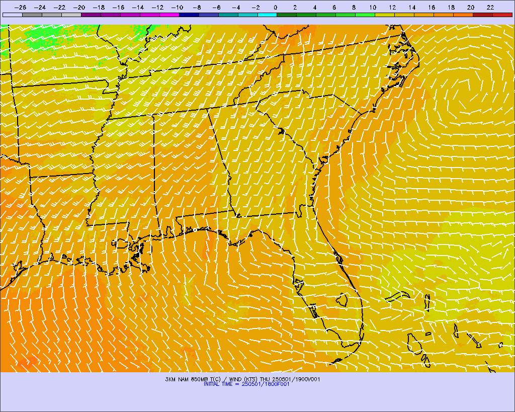515x412 pixels.
Task: Choose the green swatch between 4 and 6
Action: 326,15
